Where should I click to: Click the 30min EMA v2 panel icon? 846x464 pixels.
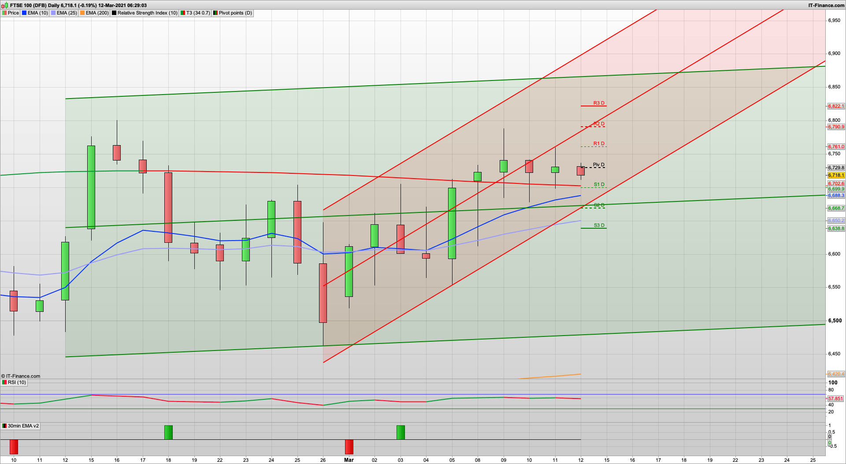tap(4, 426)
